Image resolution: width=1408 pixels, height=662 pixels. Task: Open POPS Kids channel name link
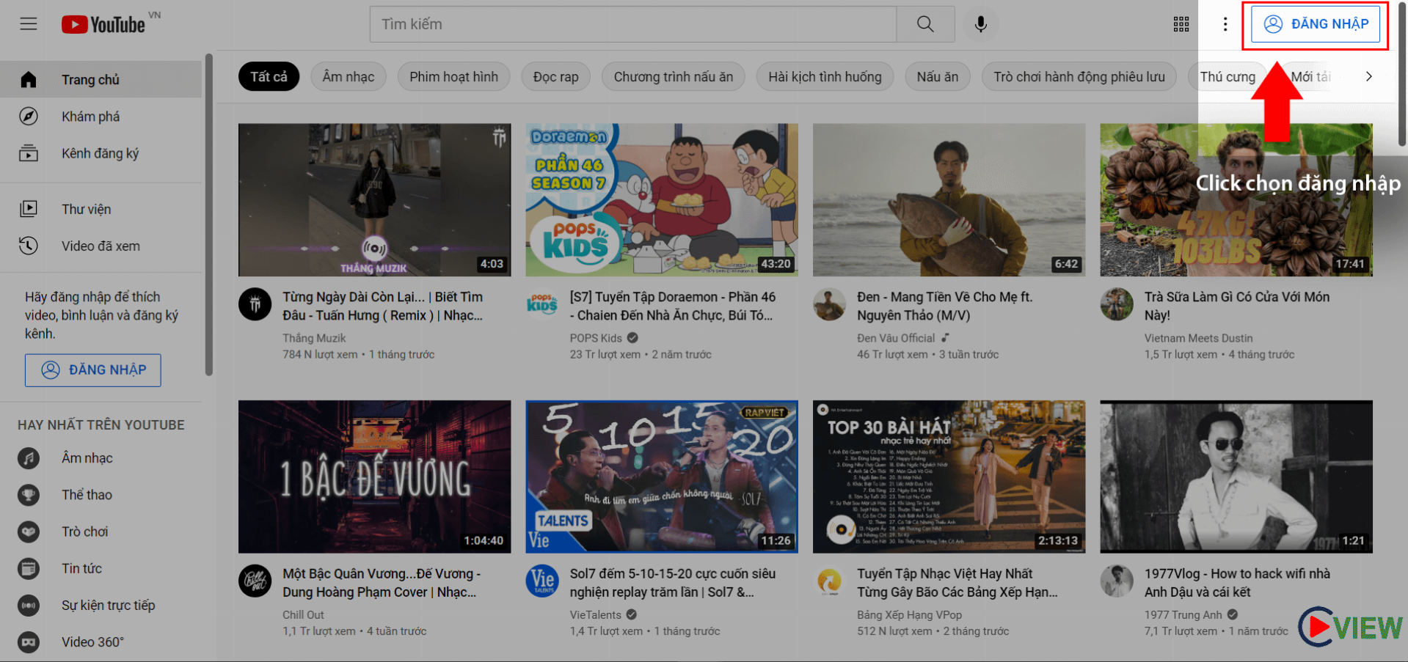596,338
